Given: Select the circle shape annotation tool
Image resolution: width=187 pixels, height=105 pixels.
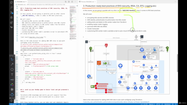Looking at the screenshot, I should tap(12, 69).
